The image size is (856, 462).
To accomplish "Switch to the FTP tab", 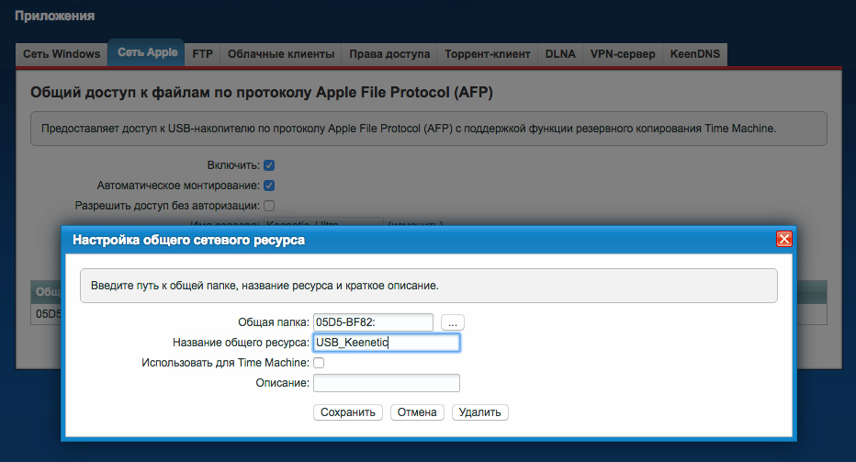I will point(202,54).
